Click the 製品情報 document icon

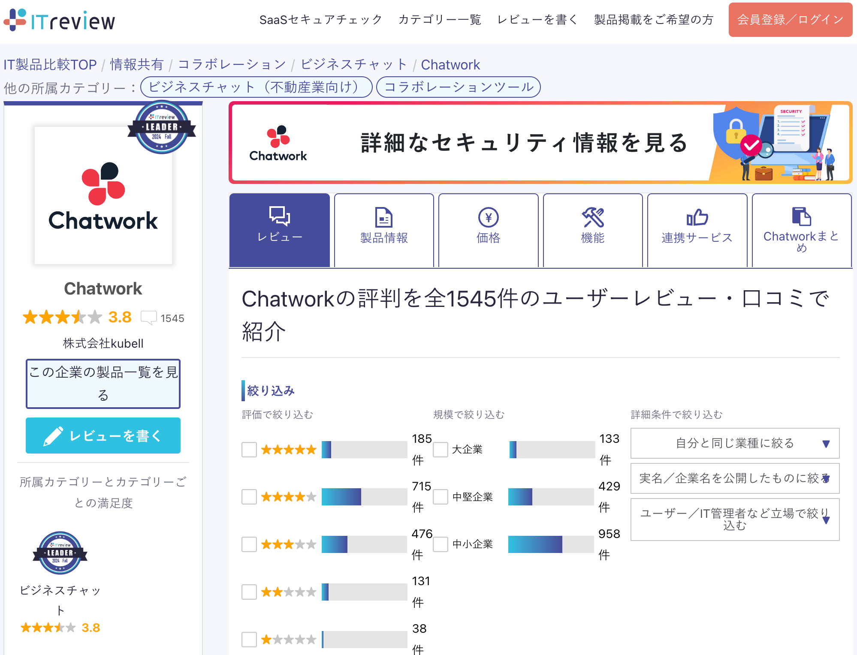384,217
